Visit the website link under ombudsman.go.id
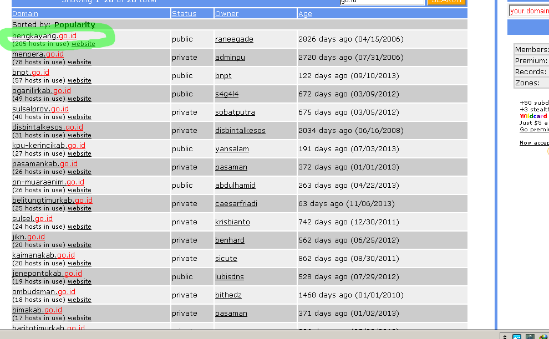Screen dimensions: 549x339 (79, 300)
